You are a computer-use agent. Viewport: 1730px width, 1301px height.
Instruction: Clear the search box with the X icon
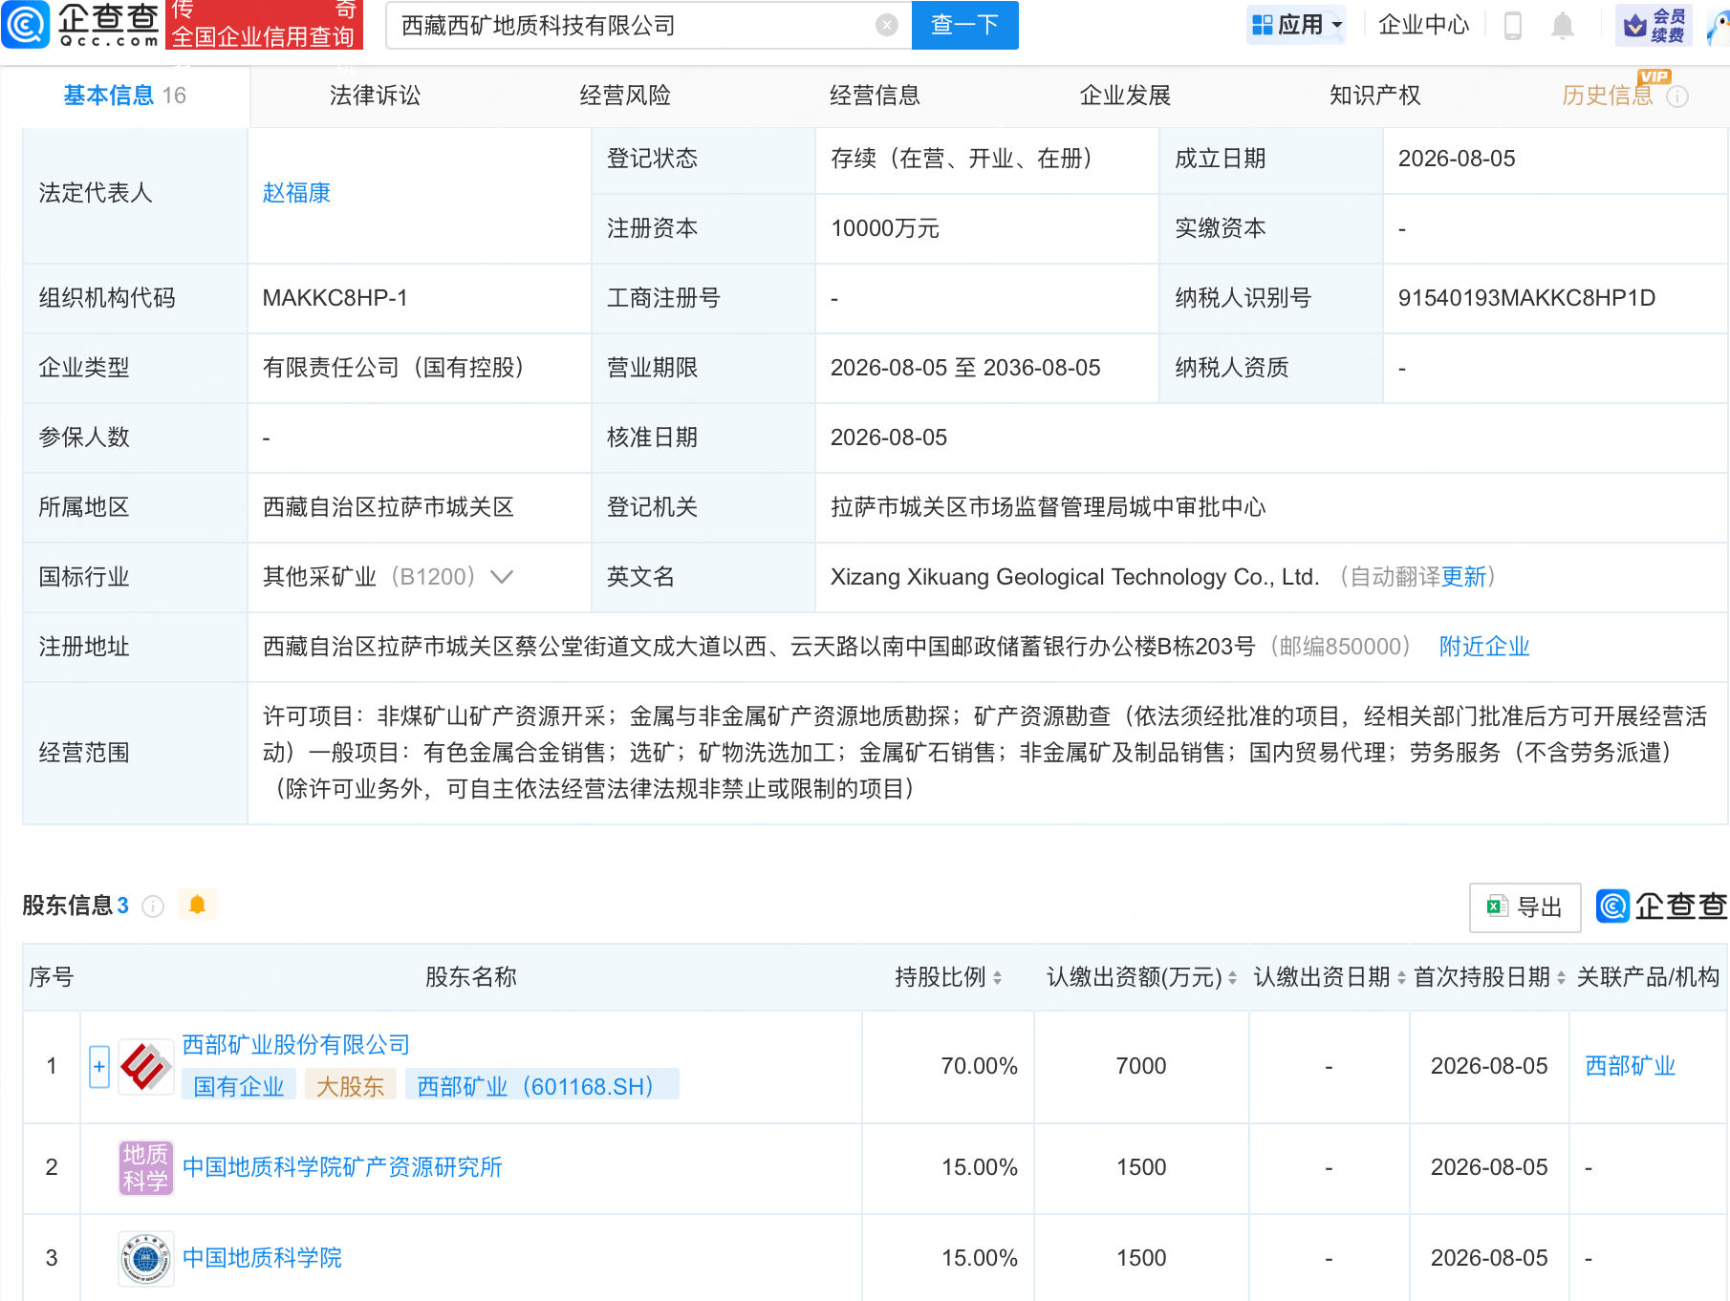[x=887, y=25]
